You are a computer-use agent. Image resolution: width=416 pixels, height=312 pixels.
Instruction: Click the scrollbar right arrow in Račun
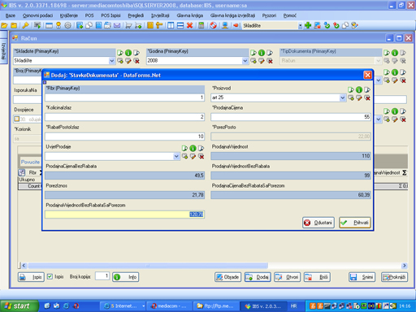[405, 266]
